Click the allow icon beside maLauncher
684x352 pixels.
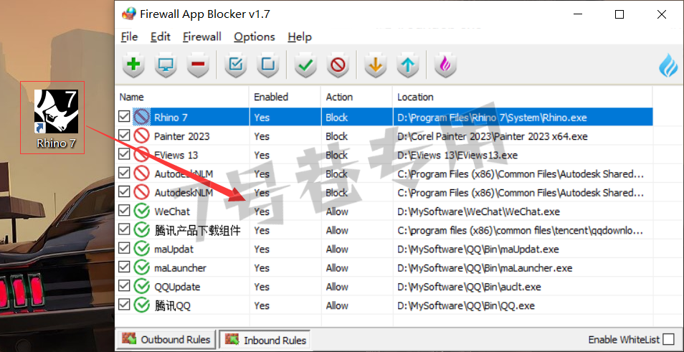tap(141, 268)
